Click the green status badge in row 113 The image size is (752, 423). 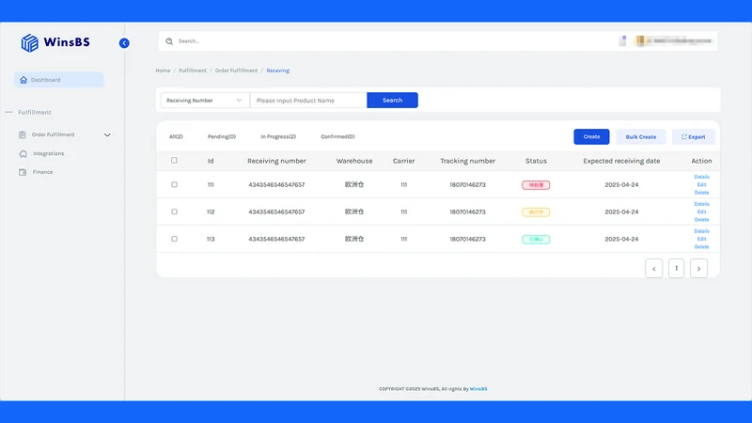coord(536,240)
